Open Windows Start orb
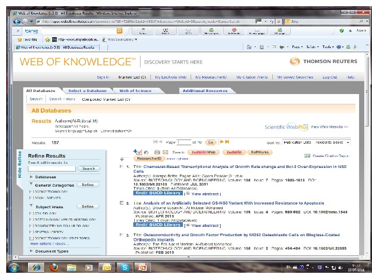The height and width of the screenshot is (279, 372). coord(14,268)
